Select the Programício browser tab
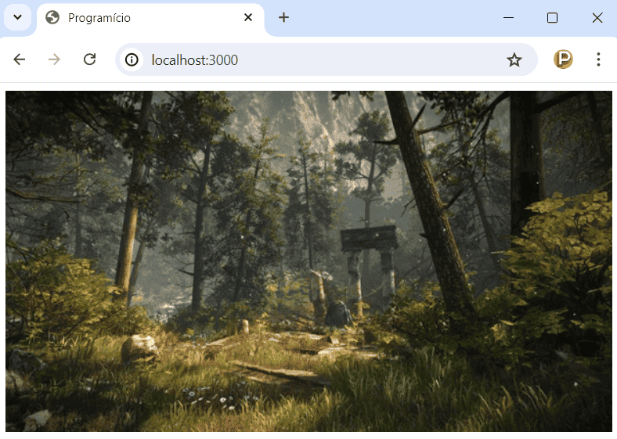Screen dimensions: 617x439 point(150,18)
